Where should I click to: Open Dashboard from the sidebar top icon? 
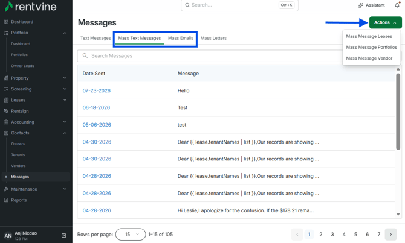click(x=6, y=22)
